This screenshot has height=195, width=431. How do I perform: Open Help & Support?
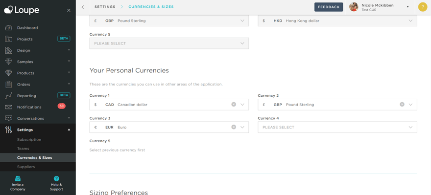(56, 183)
